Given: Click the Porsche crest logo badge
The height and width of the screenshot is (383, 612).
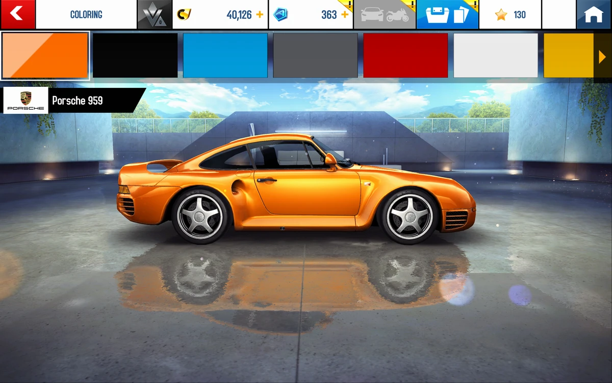Looking at the screenshot, I should click(x=24, y=100).
